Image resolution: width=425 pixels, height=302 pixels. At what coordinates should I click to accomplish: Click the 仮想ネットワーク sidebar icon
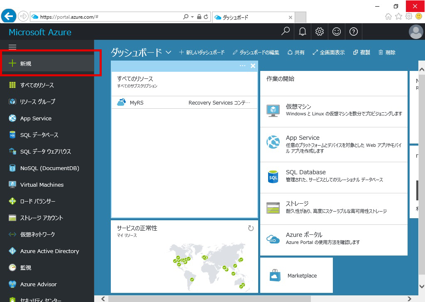12,234
